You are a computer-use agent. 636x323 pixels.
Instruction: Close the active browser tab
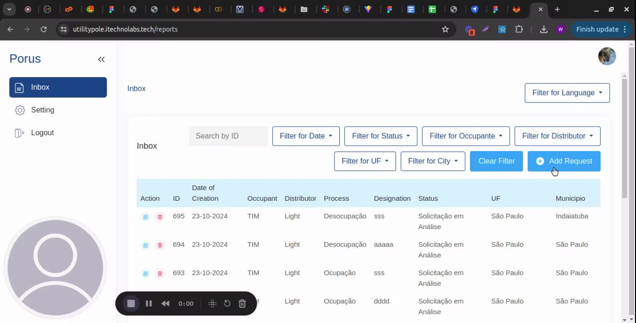[x=541, y=9]
